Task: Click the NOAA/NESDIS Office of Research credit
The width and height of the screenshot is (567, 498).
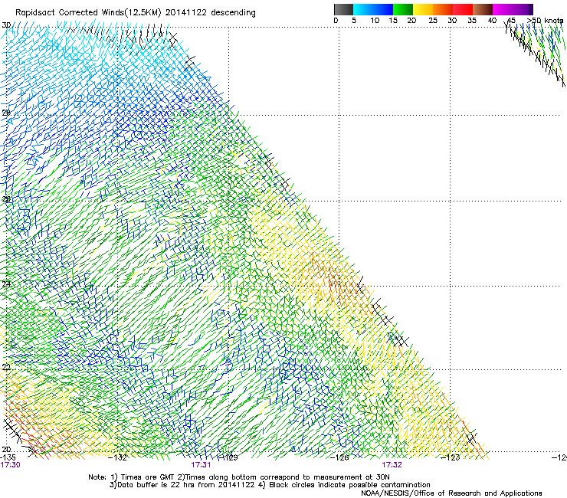Action: 451,493
